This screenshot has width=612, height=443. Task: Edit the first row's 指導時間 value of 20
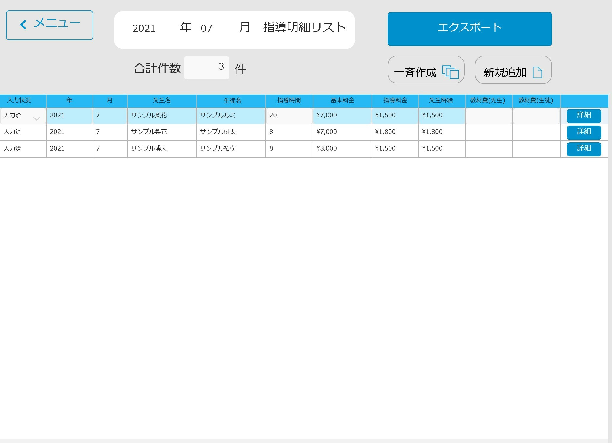click(x=289, y=116)
